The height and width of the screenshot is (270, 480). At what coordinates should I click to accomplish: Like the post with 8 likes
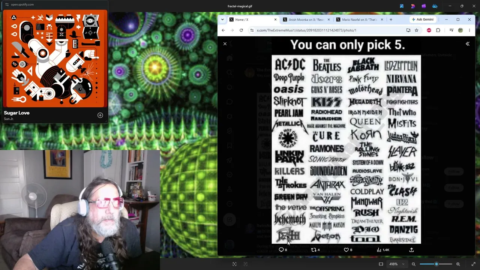(348, 250)
